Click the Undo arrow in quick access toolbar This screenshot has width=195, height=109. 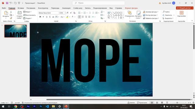[11, 3]
